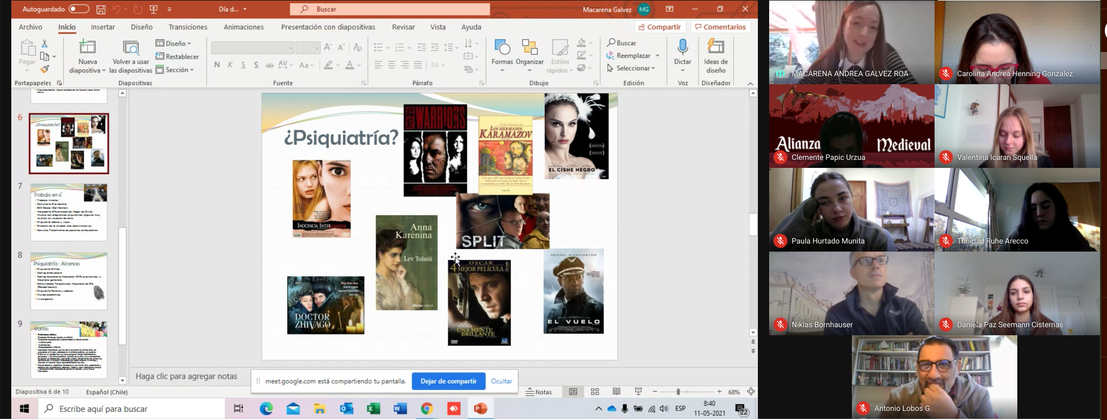Open the Archivo menu

click(x=31, y=27)
